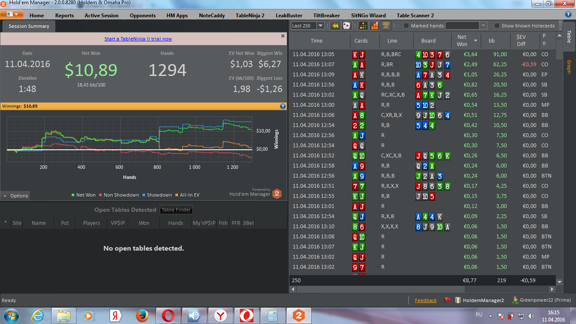Image resolution: width=576 pixels, height=324 pixels.
Task: Click Start a TableNinja II trial link
Action: pos(138,39)
